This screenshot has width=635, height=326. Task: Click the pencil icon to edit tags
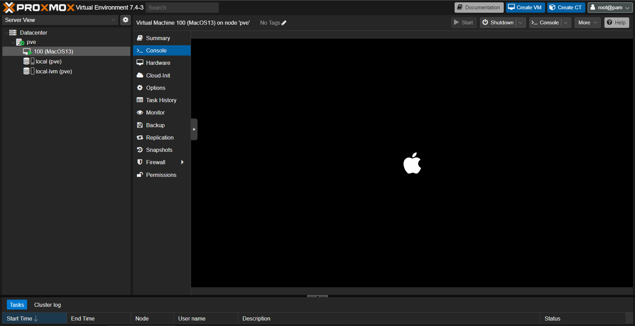pyautogui.click(x=284, y=23)
